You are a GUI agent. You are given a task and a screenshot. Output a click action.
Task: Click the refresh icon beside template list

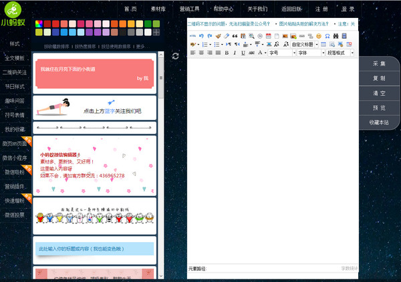pyautogui.click(x=175, y=56)
